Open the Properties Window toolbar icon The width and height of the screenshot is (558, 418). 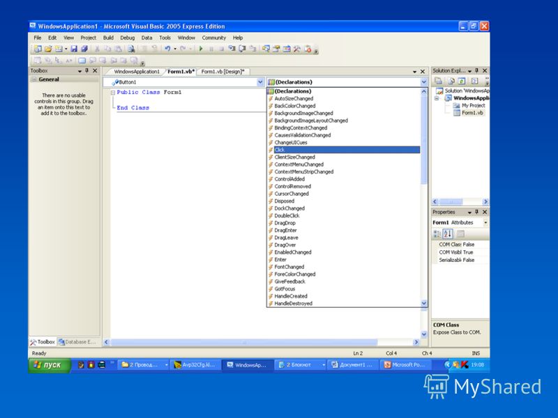pos(276,49)
